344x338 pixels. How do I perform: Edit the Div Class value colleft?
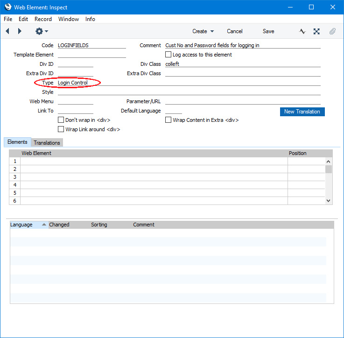click(243, 64)
